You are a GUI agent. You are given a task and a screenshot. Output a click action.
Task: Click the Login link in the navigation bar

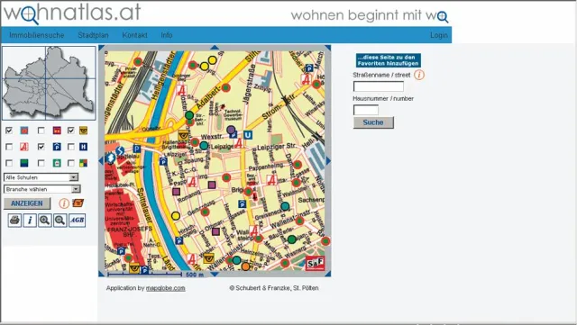[439, 35]
